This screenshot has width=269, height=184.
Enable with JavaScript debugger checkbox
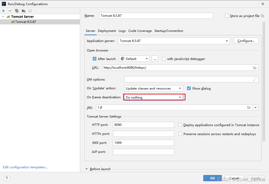(x=164, y=59)
